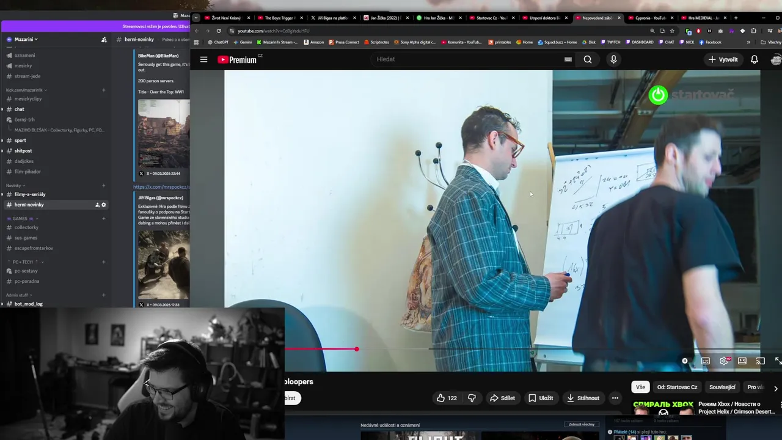The image size is (782, 440).
Task: Enter fullscreen in the video player
Action: (778, 361)
